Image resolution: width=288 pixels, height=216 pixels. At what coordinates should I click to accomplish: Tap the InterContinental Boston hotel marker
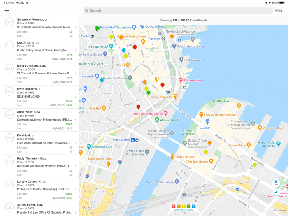(165, 114)
